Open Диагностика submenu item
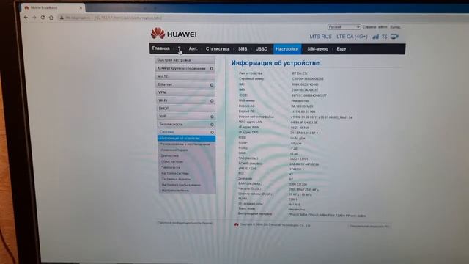Image resolution: width=469 pixels, height=264 pixels. [x=169, y=156]
